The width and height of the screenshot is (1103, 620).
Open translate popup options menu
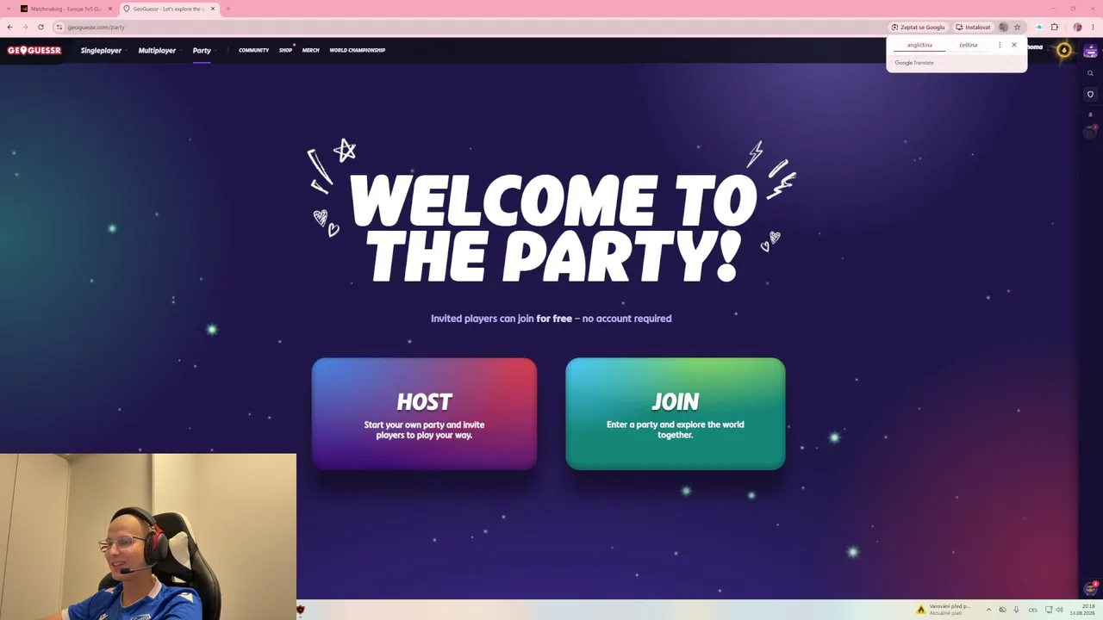(1000, 45)
